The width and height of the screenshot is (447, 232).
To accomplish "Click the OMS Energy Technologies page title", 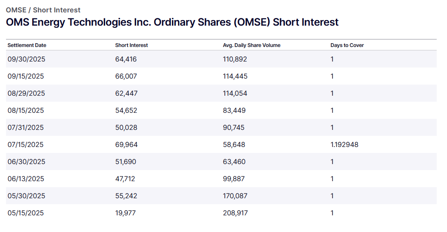I will click(172, 22).
